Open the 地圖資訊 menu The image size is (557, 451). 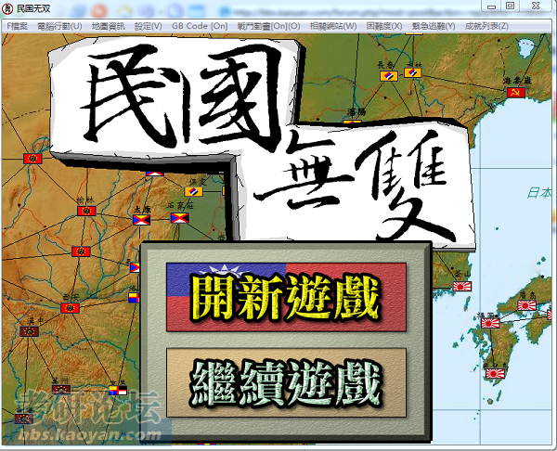tap(109, 26)
